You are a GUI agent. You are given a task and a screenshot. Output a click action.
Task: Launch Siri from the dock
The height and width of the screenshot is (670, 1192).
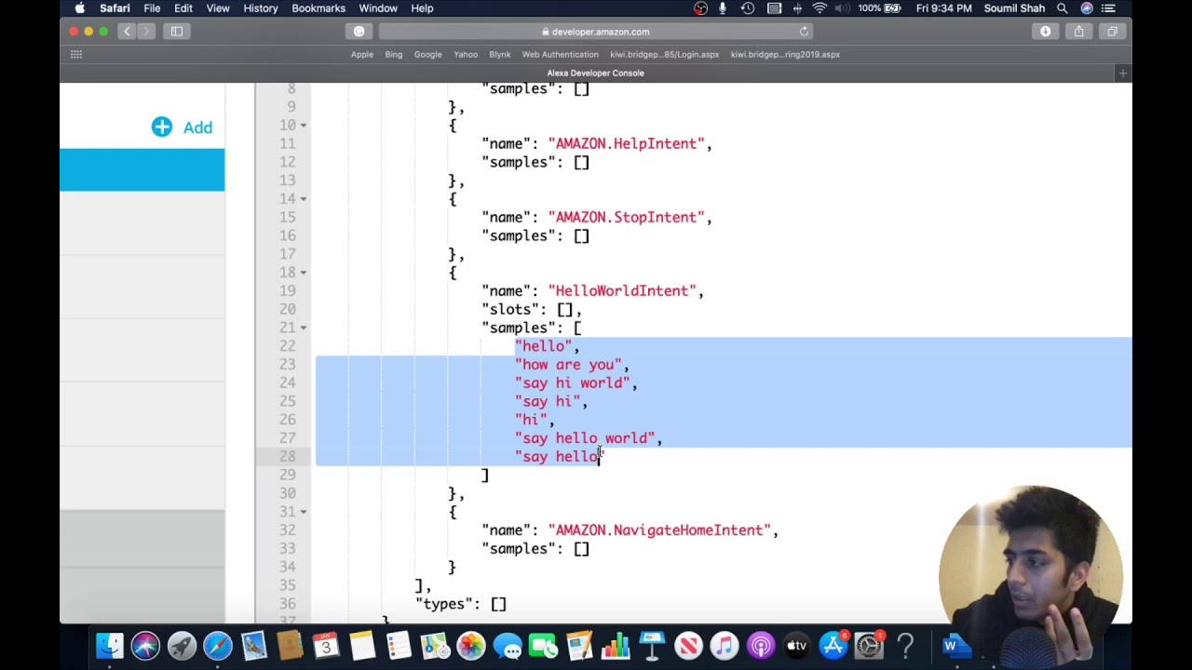145,646
